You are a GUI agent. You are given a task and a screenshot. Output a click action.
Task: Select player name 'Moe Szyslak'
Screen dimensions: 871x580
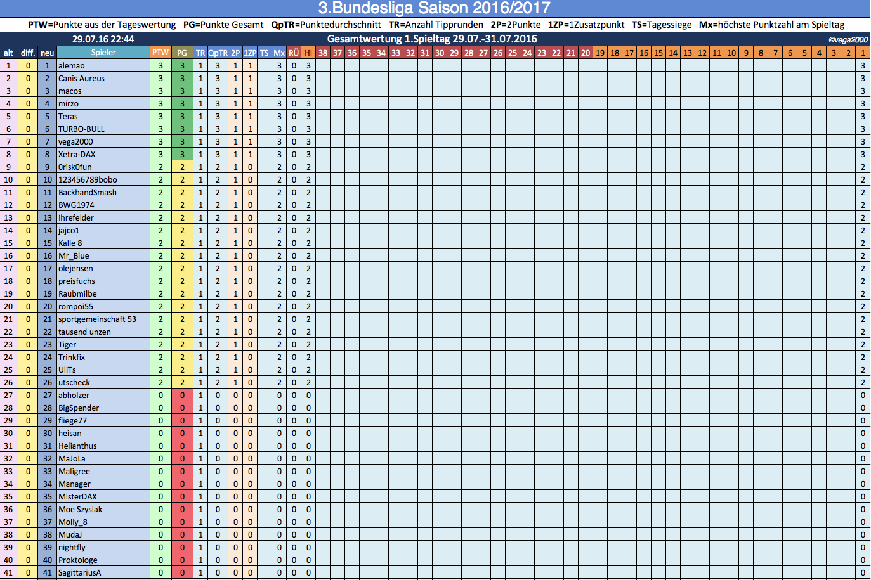(x=80, y=509)
